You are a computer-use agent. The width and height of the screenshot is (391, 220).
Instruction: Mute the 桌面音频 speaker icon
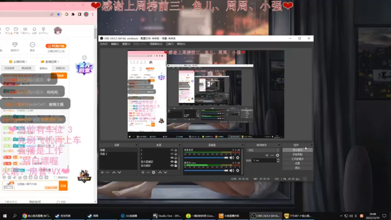tap(232, 157)
